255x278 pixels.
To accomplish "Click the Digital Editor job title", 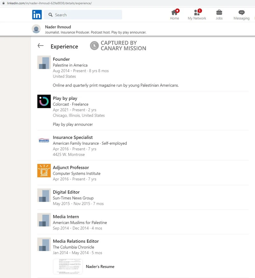I will [66, 192].
